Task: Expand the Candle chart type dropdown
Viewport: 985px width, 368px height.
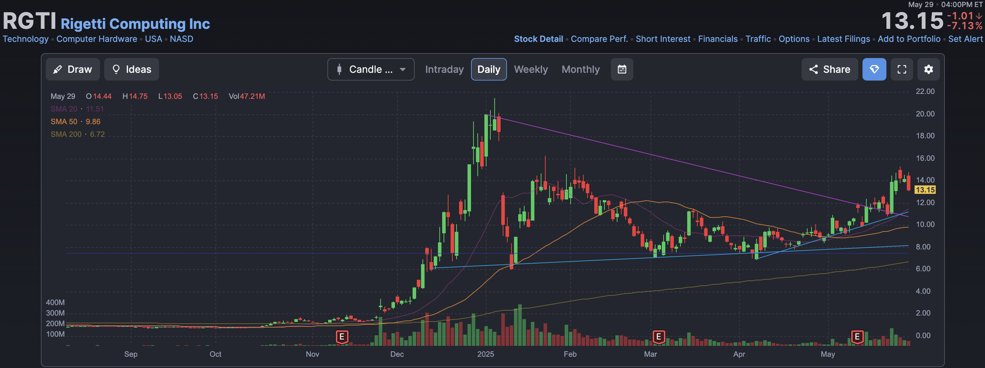Action: point(371,69)
